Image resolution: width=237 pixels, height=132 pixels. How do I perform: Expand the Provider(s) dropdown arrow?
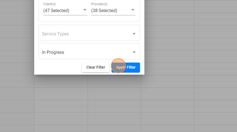[x=133, y=10]
